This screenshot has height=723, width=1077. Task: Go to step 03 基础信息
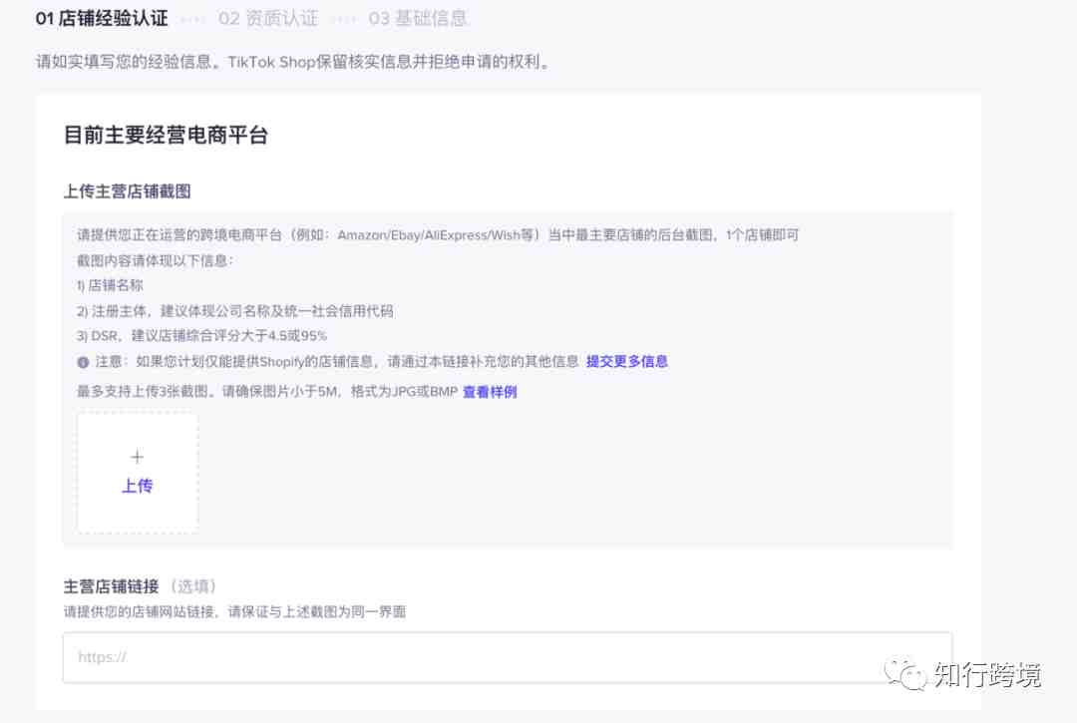point(418,19)
